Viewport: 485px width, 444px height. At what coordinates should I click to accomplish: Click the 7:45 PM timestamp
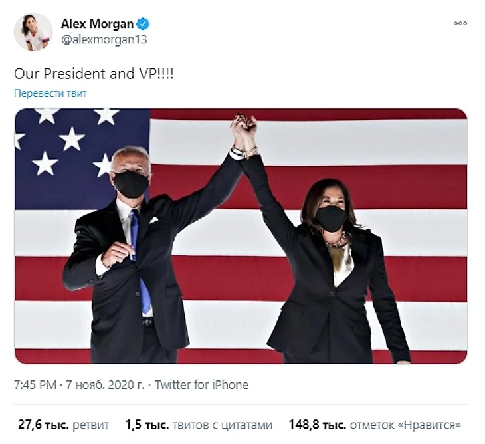pyautogui.click(x=35, y=385)
